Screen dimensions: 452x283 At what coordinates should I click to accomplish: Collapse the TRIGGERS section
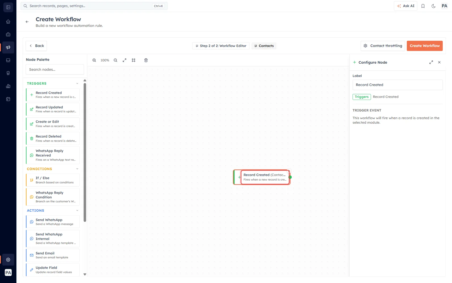point(77,83)
